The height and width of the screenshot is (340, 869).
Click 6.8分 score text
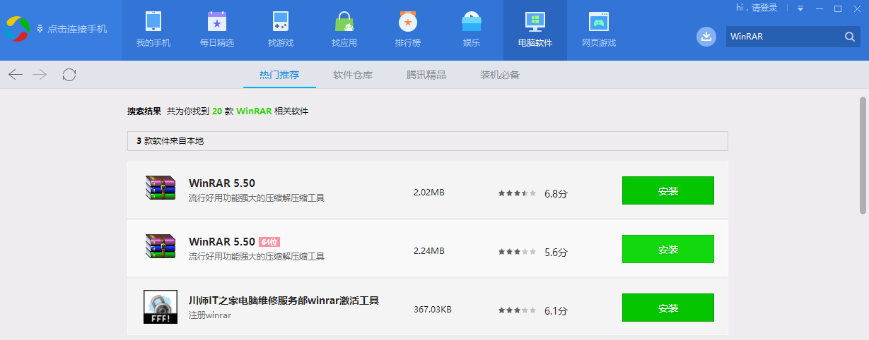pyautogui.click(x=556, y=193)
